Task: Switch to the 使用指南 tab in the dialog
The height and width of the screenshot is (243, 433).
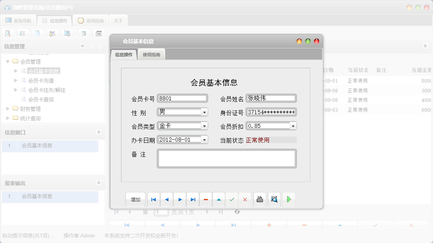Action: tap(152, 54)
